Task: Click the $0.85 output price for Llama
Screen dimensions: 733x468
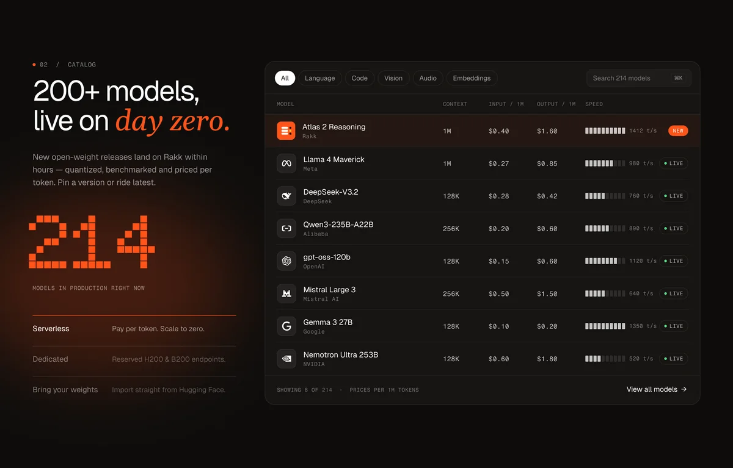Action: tap(547, 164)
